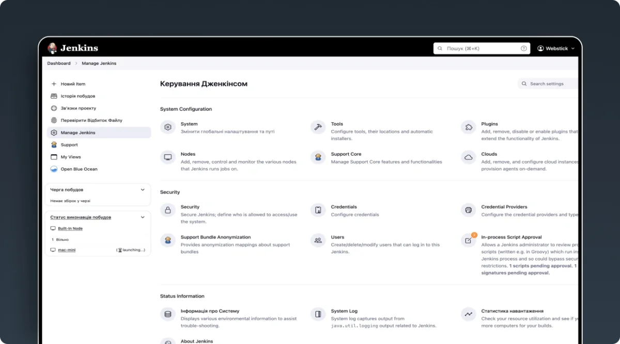Open the Users people icon
This screenshot has width=620, height=344.
point(318,240)
